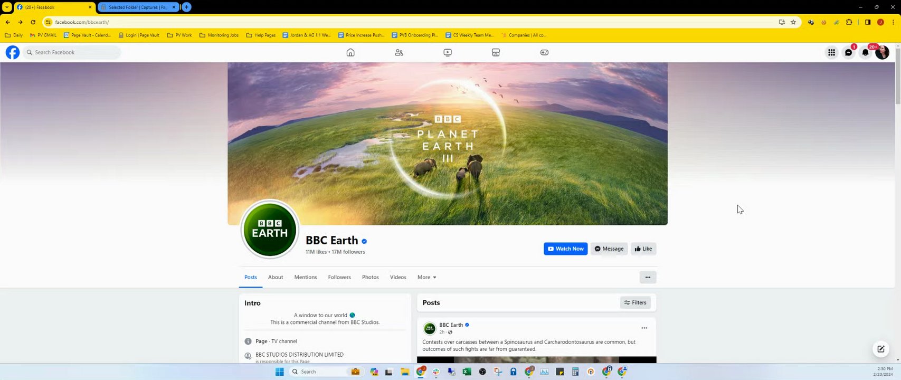The image size is (901, 380).
Task: Open Slack from the taskbar
Action: tap(436, 372)
